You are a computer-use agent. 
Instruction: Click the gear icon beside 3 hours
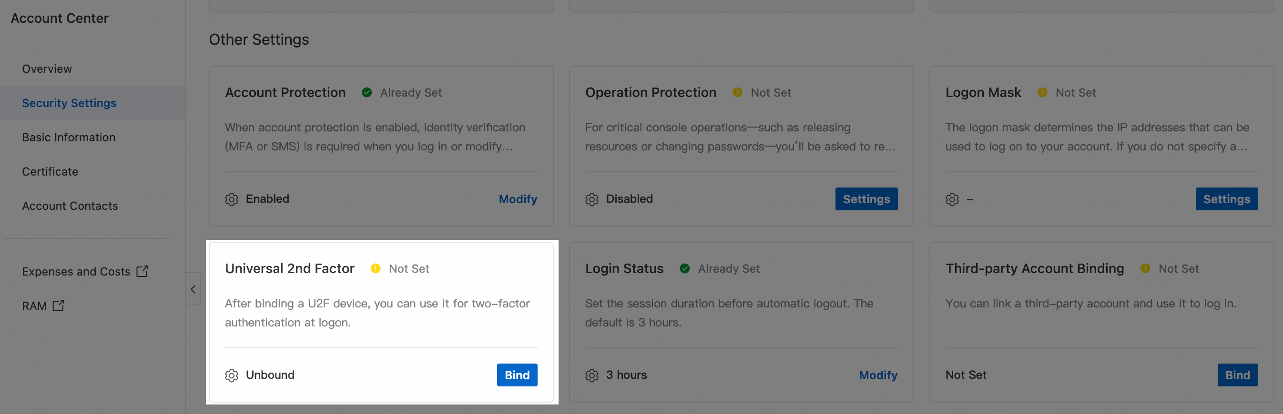[591, 375]
